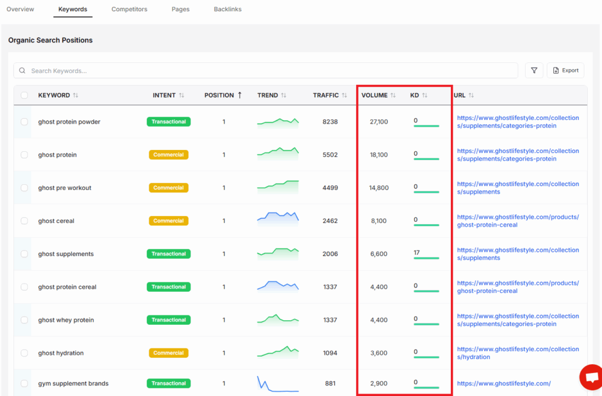Sort keywords using the KD sort icon
This screenshot has width=602, height=396.
pyautogui.click(x=425, y=95)
